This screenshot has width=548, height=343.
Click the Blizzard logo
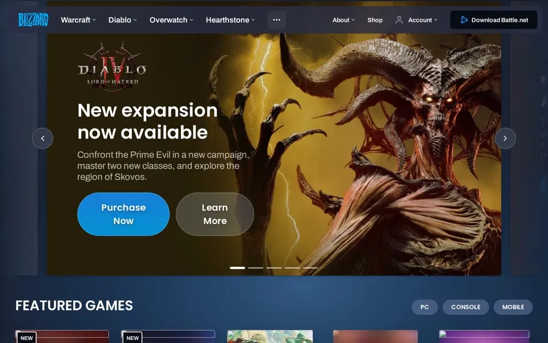(33, 20)
